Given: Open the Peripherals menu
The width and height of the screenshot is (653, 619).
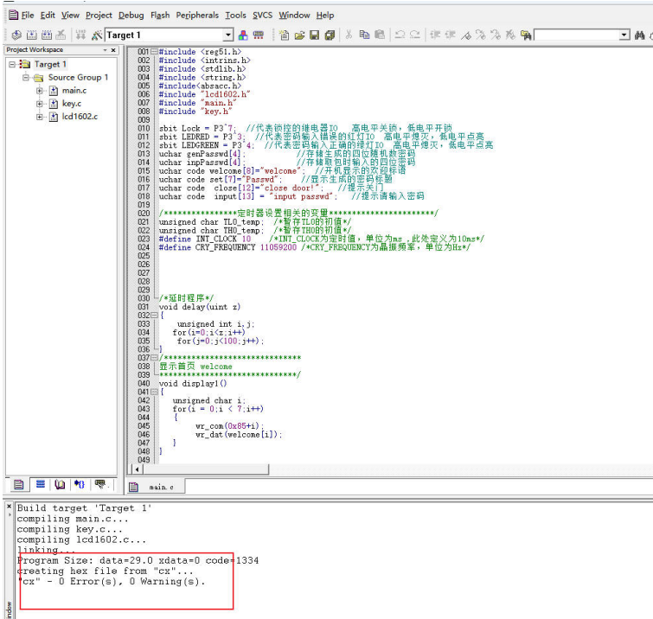Looking at the screenshot, I should [x=197, y=16].
